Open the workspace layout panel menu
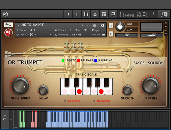Viewport: 171px width, 130px height. (x=104, y=14)
